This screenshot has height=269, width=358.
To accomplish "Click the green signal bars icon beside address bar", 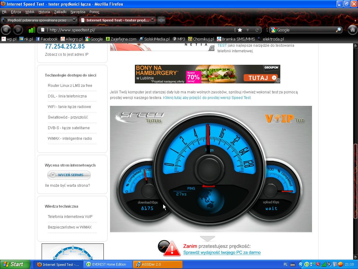I will 32,30.
